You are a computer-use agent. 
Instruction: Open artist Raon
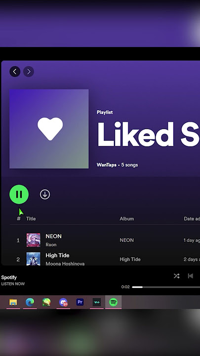coord(51,245)
